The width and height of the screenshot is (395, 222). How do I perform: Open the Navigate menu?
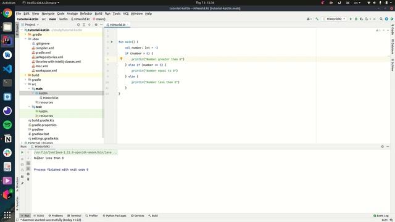click(x=48, y=14)
